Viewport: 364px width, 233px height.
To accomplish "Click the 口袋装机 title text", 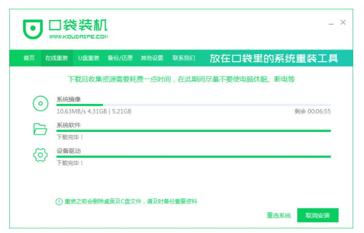I will pyautogui.click(x=78, y=25).
